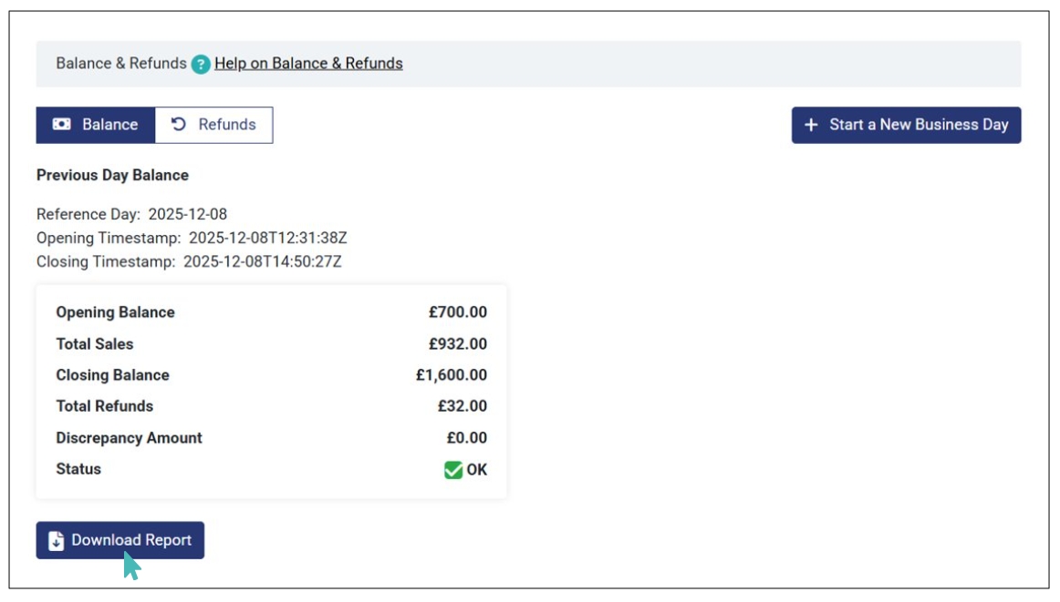
Task: Click the Opening Timestamp value
Action: tap(267, 239)
